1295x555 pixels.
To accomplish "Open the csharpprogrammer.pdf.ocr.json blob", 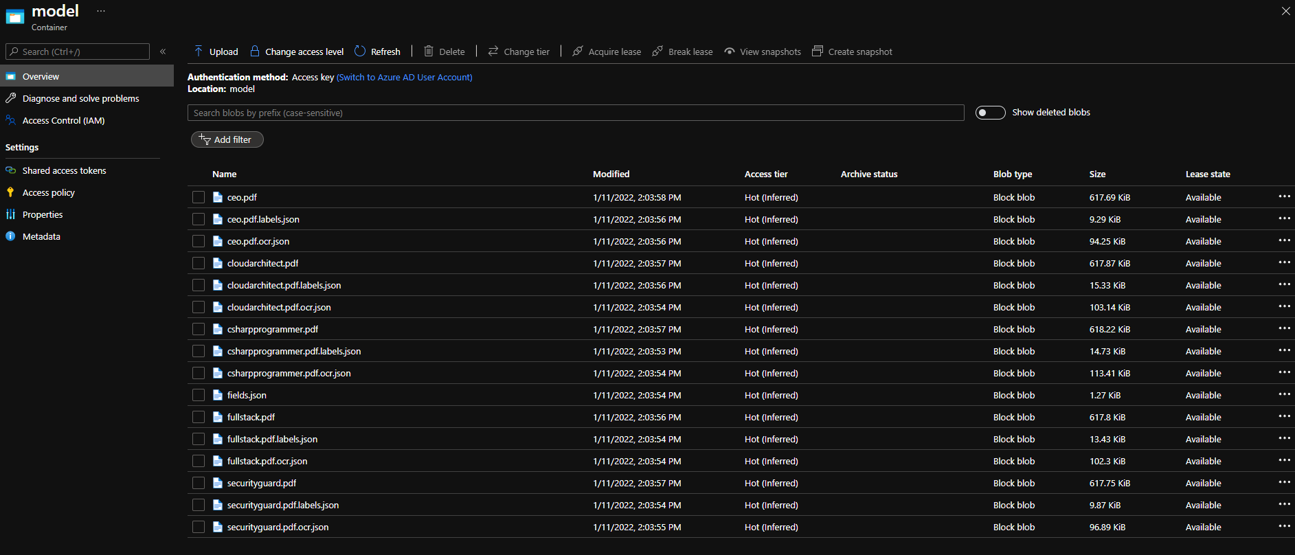I will point(289,373).
